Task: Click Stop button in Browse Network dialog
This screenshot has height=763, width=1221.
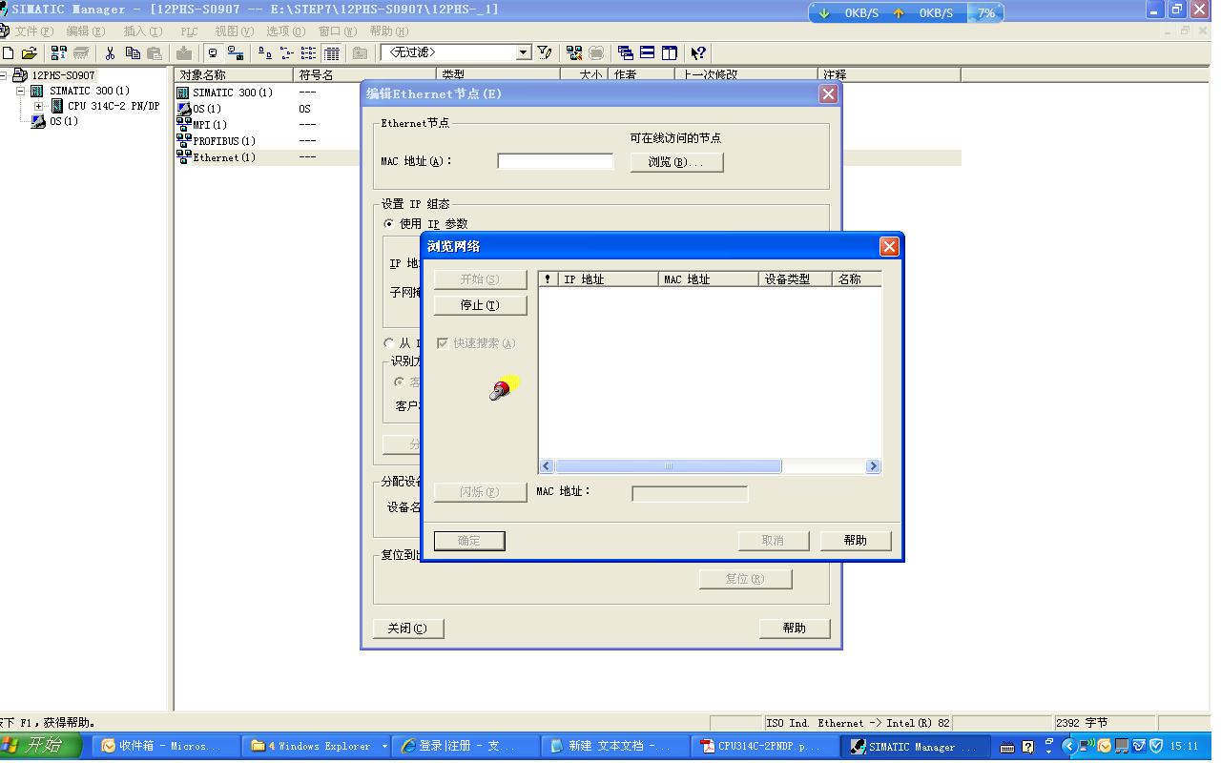Action: [x=480, y=305]
